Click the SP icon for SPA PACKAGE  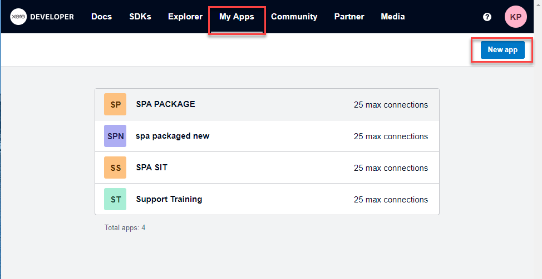[115, 104]
